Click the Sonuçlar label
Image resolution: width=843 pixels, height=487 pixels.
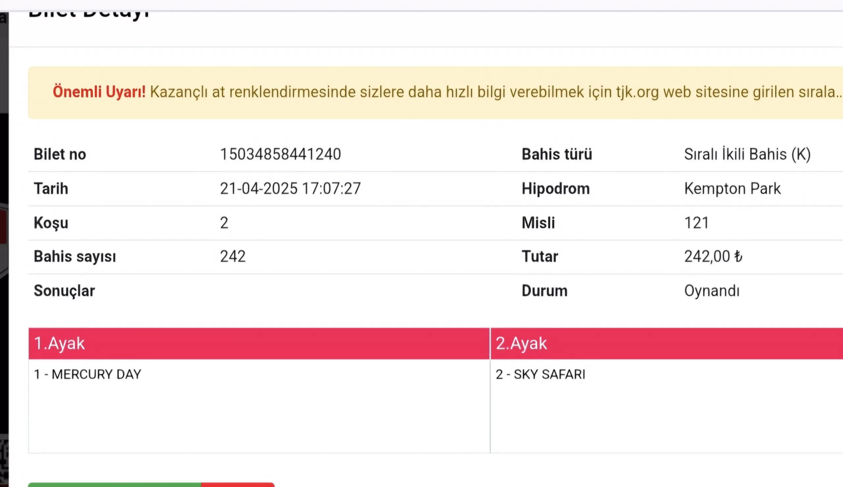pyautogui.click(x=64, y=291)
